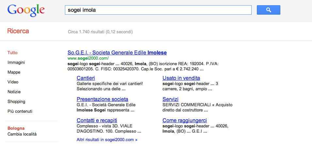Click the search box containing sogei imola
The image size is (312, 146).
(x=158, y=10)
